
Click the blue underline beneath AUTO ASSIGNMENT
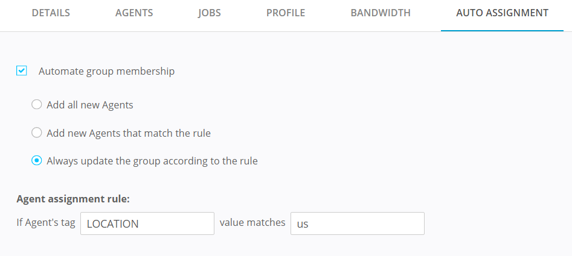coord(502,31)
